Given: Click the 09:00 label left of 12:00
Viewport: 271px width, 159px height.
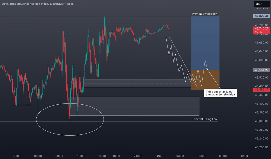Looking at the screenshot, I should 59,156.
